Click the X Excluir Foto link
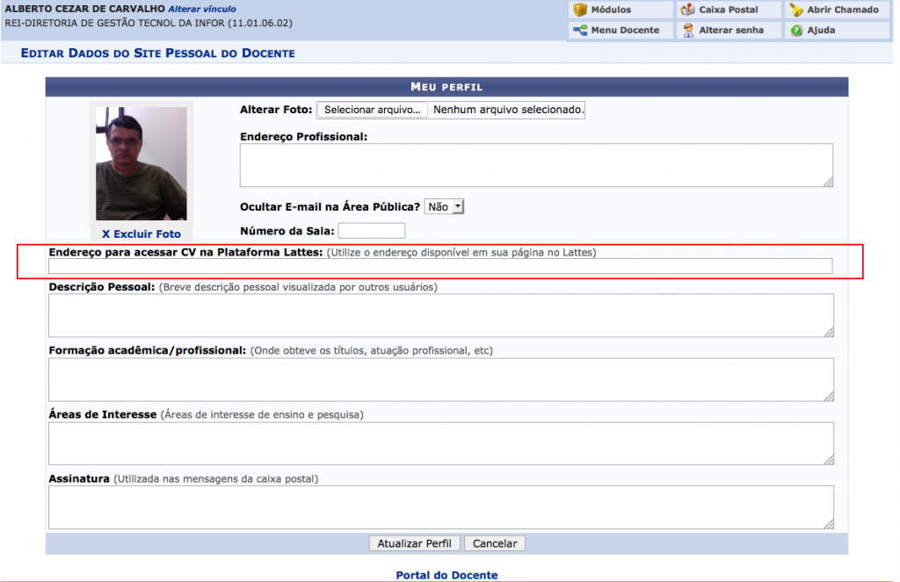 coord(141,234)
